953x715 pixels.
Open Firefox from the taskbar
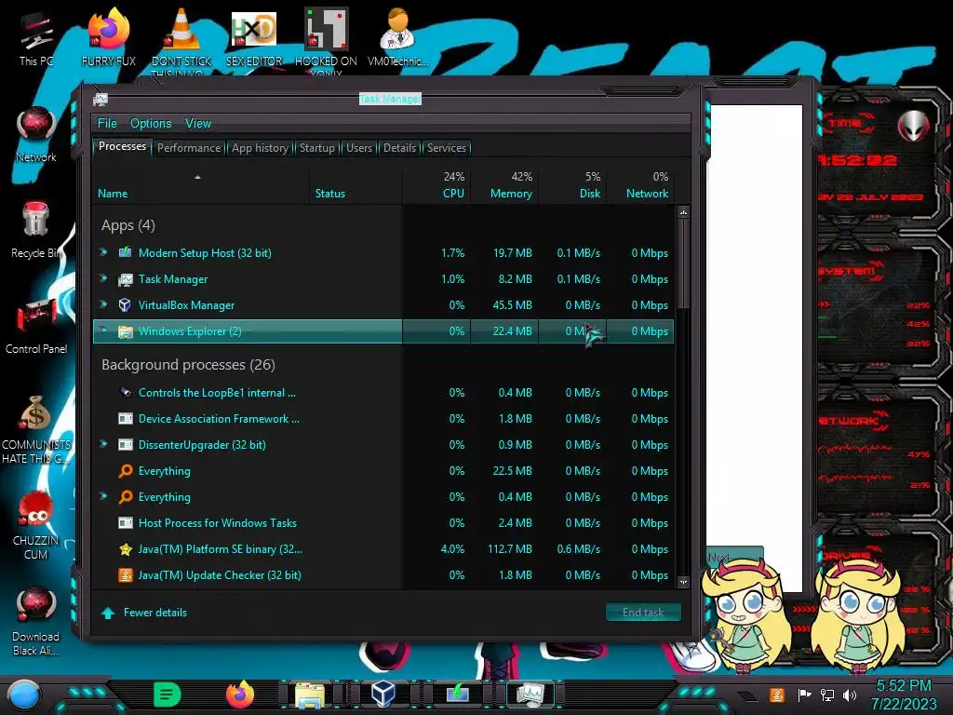(x=240, y=695)
